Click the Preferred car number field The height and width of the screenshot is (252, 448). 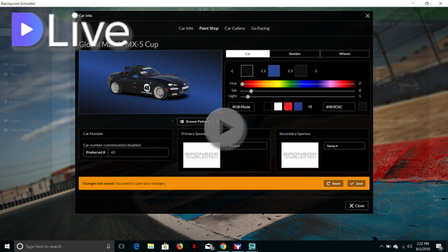click(x=139, y=153)
